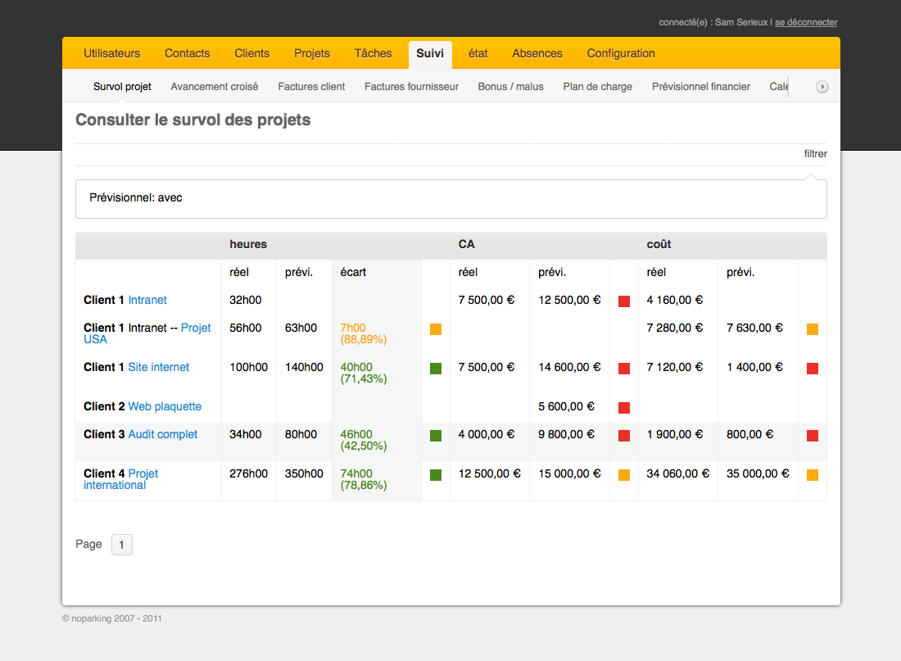This screenshot has width=901, height=661.
Task: Click the 276h00 real hours cell
Action: [248, 473]
